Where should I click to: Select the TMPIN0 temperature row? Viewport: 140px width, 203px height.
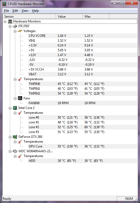[x=83, y=84]
